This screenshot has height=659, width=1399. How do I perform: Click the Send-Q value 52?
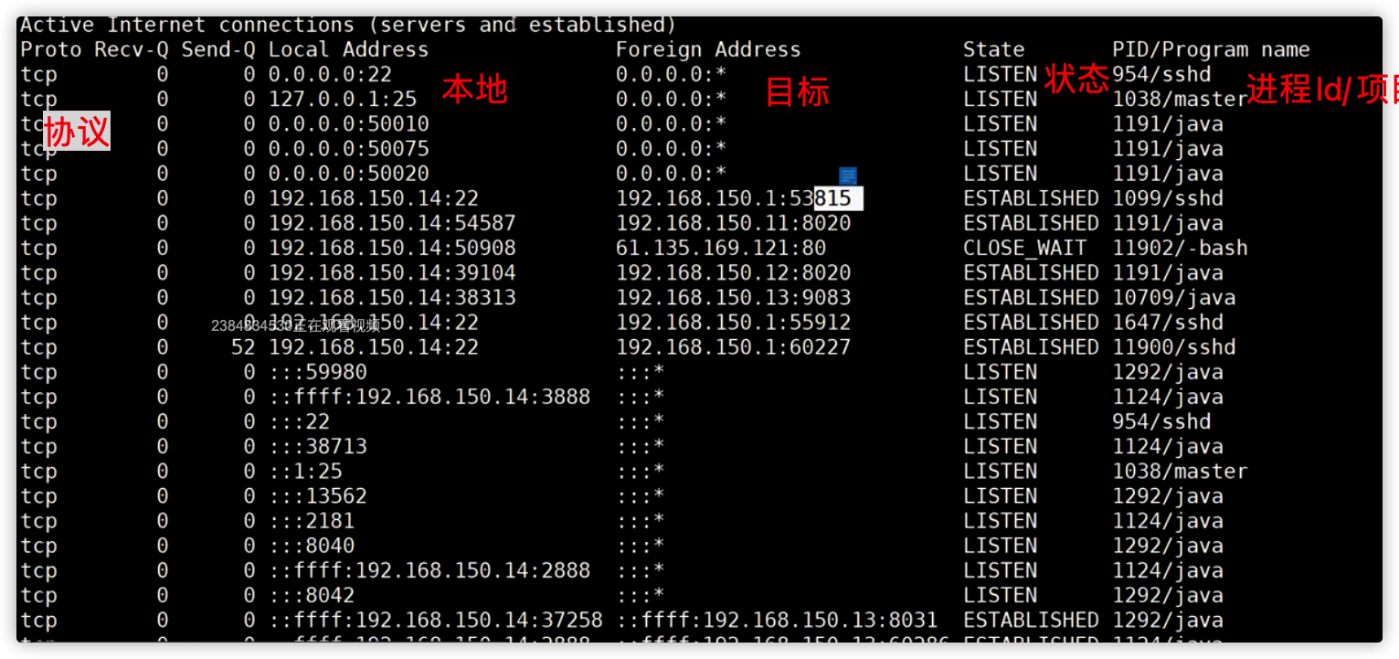pyautogui.click(x=243, y=346)
